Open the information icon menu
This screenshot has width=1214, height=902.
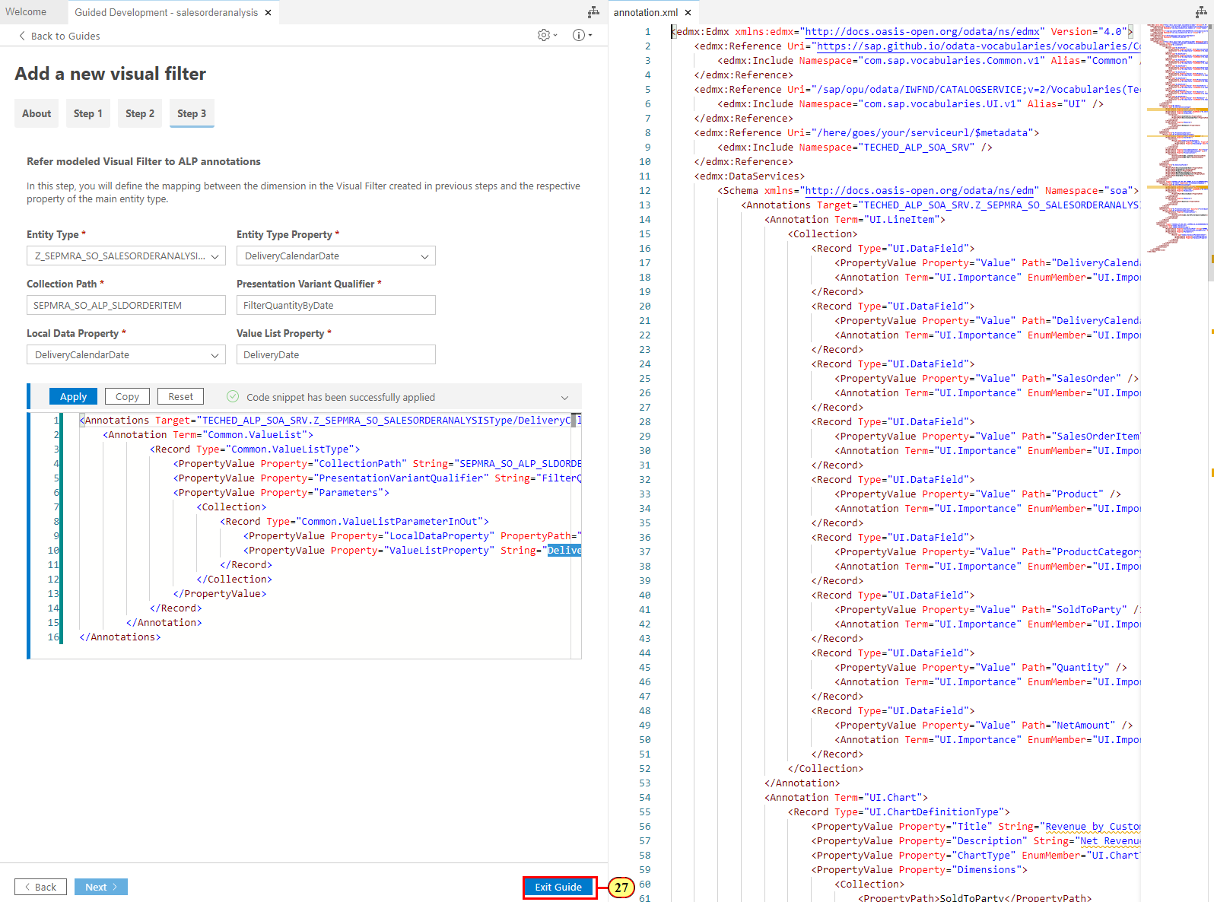coord(582,35)
